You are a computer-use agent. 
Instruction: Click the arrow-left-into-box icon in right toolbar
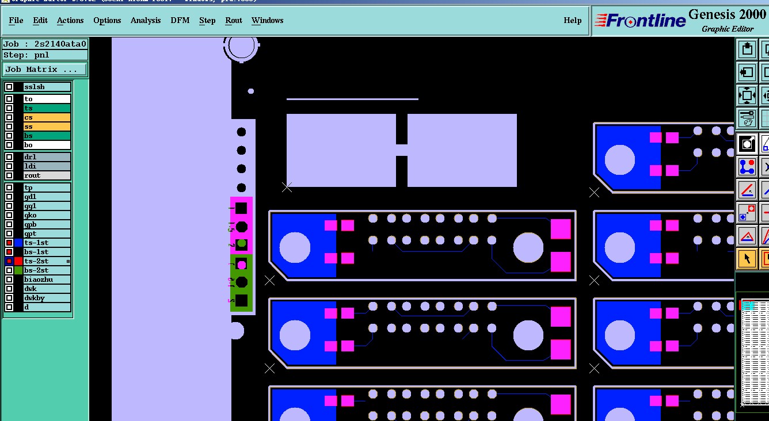(x=747, y=72)
